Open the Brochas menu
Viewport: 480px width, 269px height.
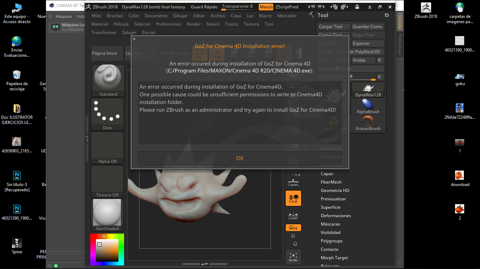click(x=115, y=16)
